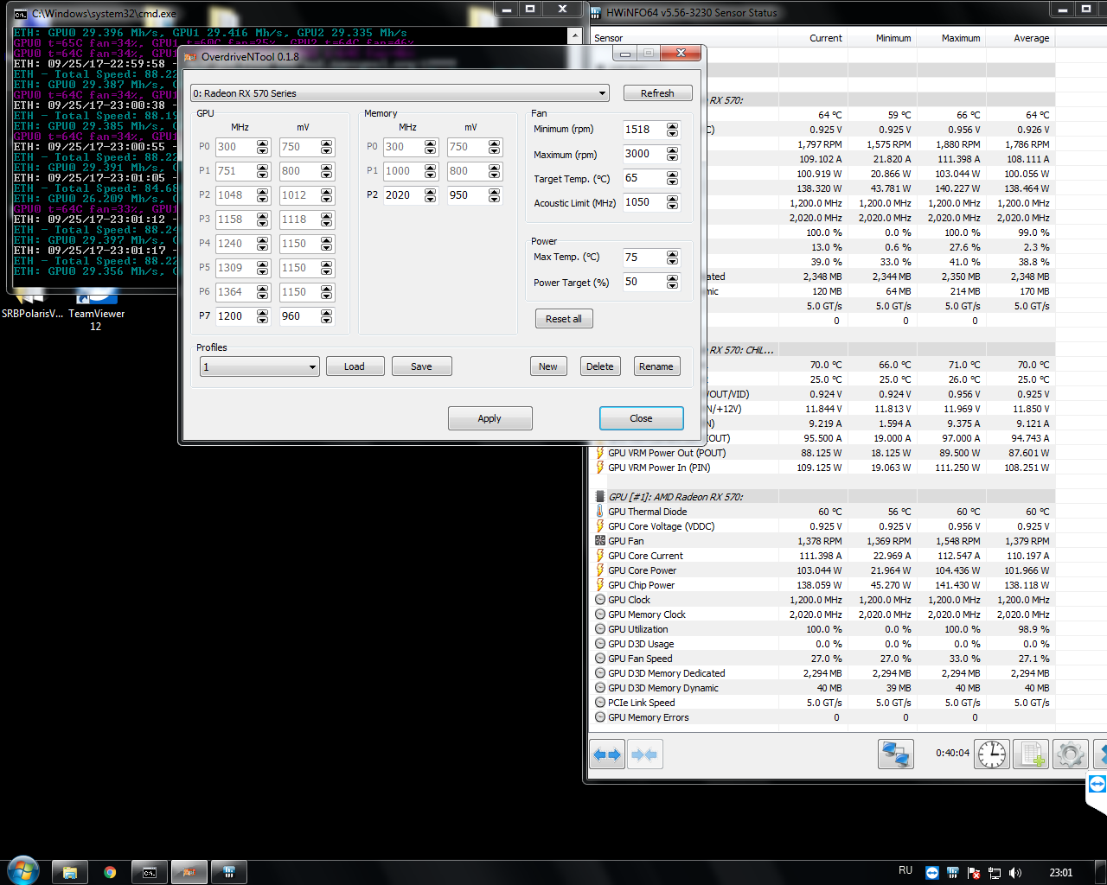
Task: Click the spinner beside Acoustic Limit MHz
Action: pyautogui.click(x=673, y=202)
